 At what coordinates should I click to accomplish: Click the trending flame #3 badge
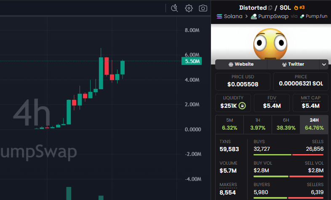coord(299,8)
